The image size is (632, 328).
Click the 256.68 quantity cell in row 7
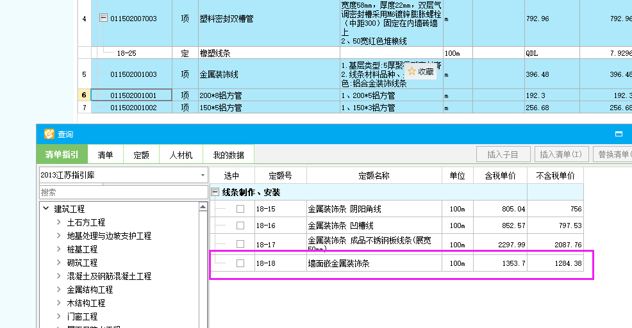[x=552, y=108]
